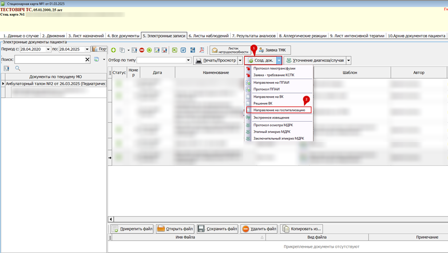Screen dimensions: 448x253
Task: Click the edit document icon after copy dropdown
Action: tap(134, 50)
